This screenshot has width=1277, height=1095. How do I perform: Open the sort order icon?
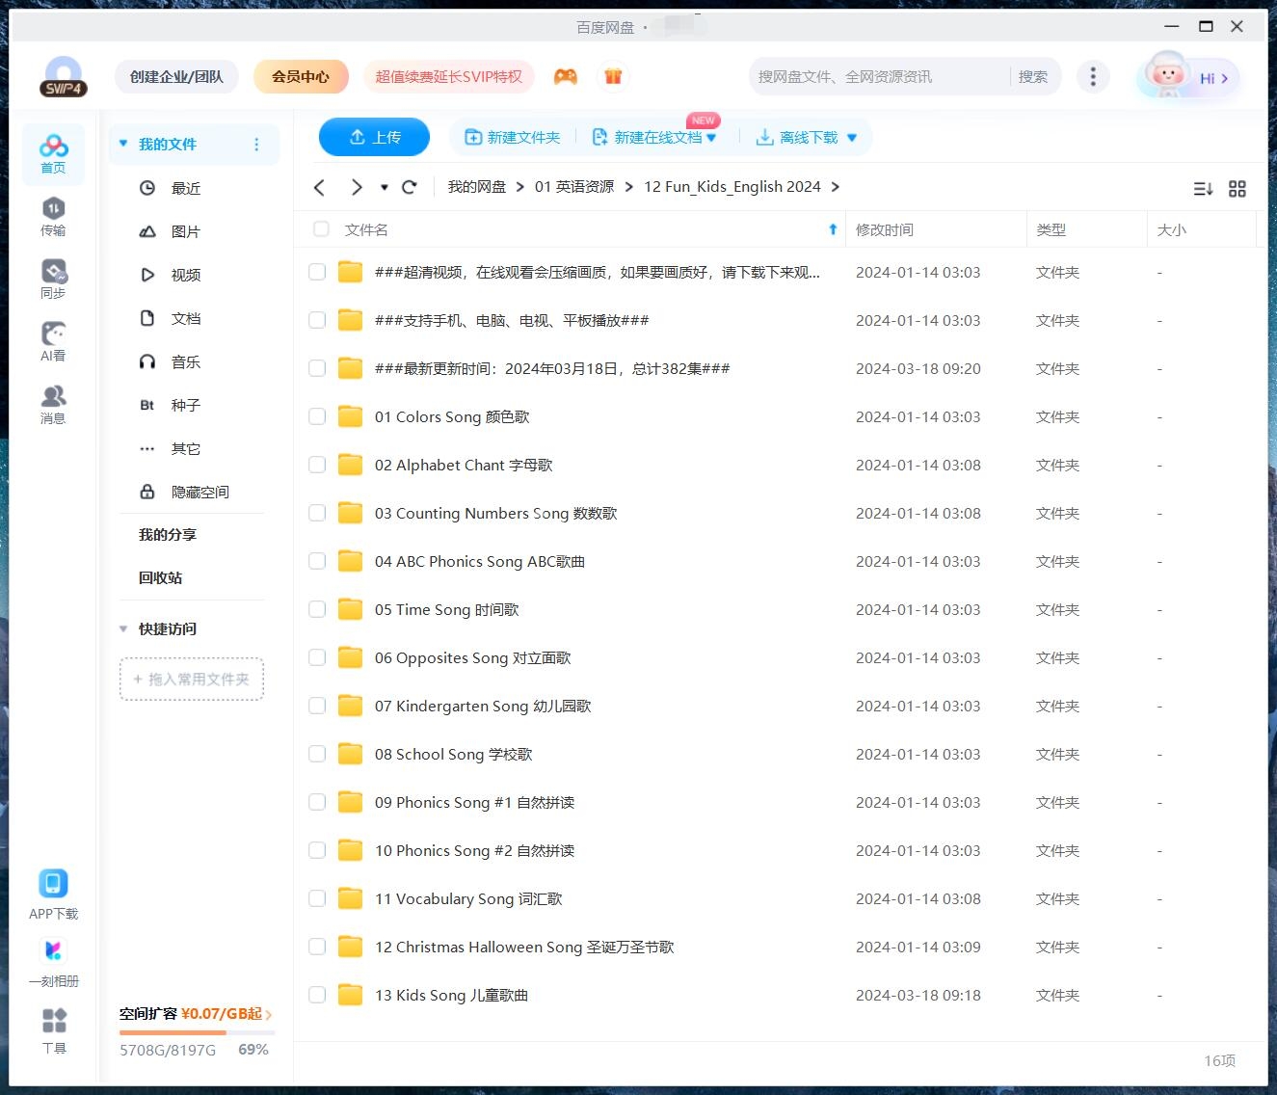pyautogui.click(x=1203, y=189)
